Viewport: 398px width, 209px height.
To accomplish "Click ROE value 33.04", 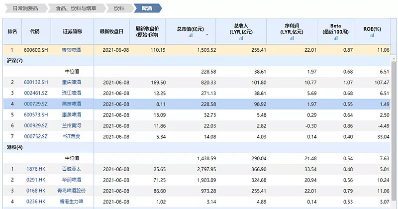I will coord(383,137).
